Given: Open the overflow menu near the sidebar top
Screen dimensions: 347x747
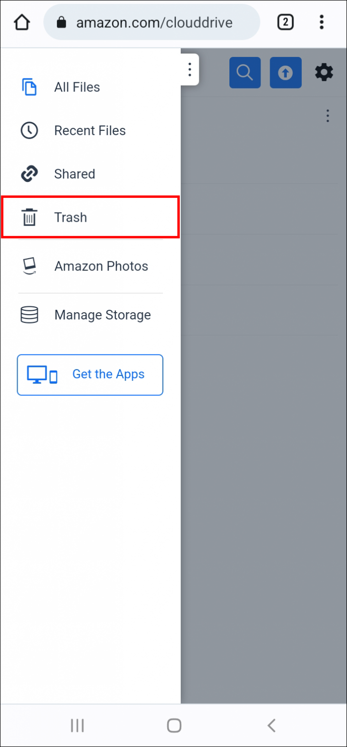Looking at the screenshot, I should coord(189,70).
